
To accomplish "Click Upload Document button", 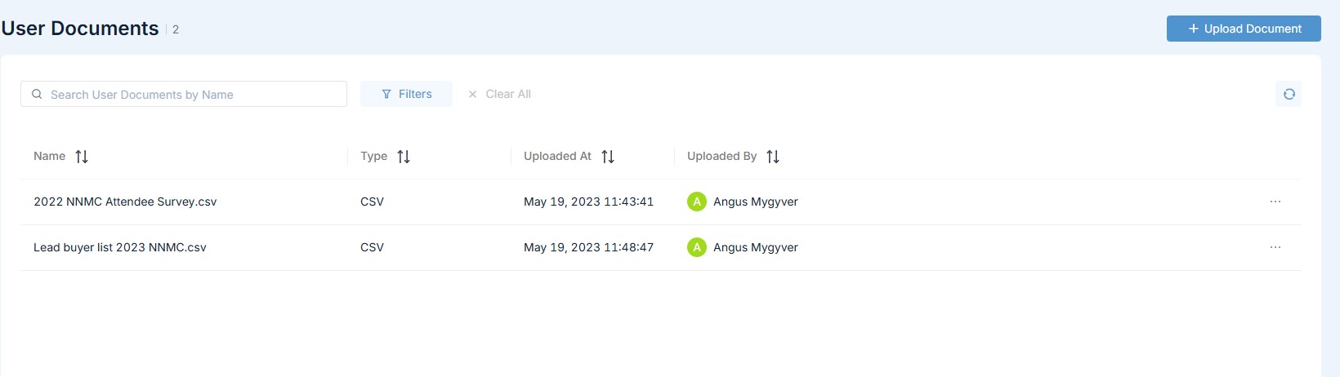I will pos(1243,29).
